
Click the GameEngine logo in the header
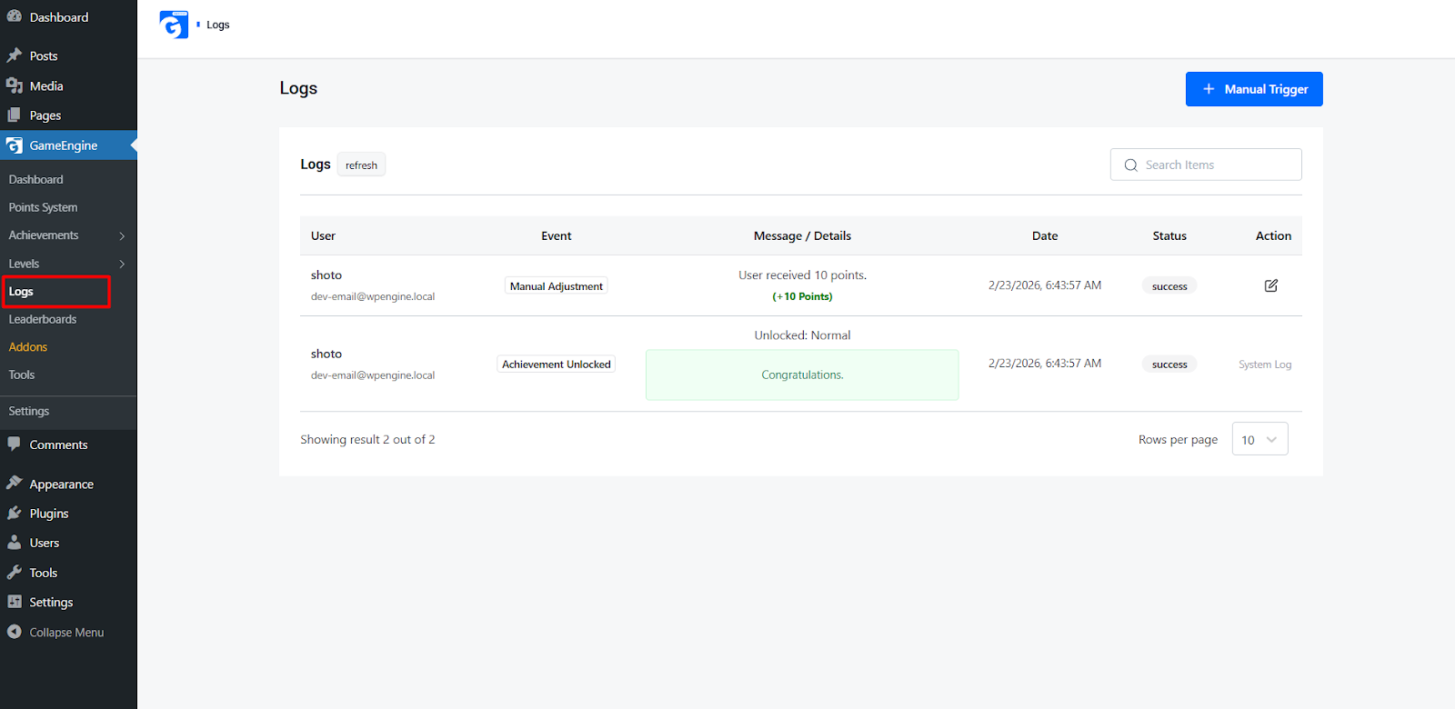(x=174, y=25)
